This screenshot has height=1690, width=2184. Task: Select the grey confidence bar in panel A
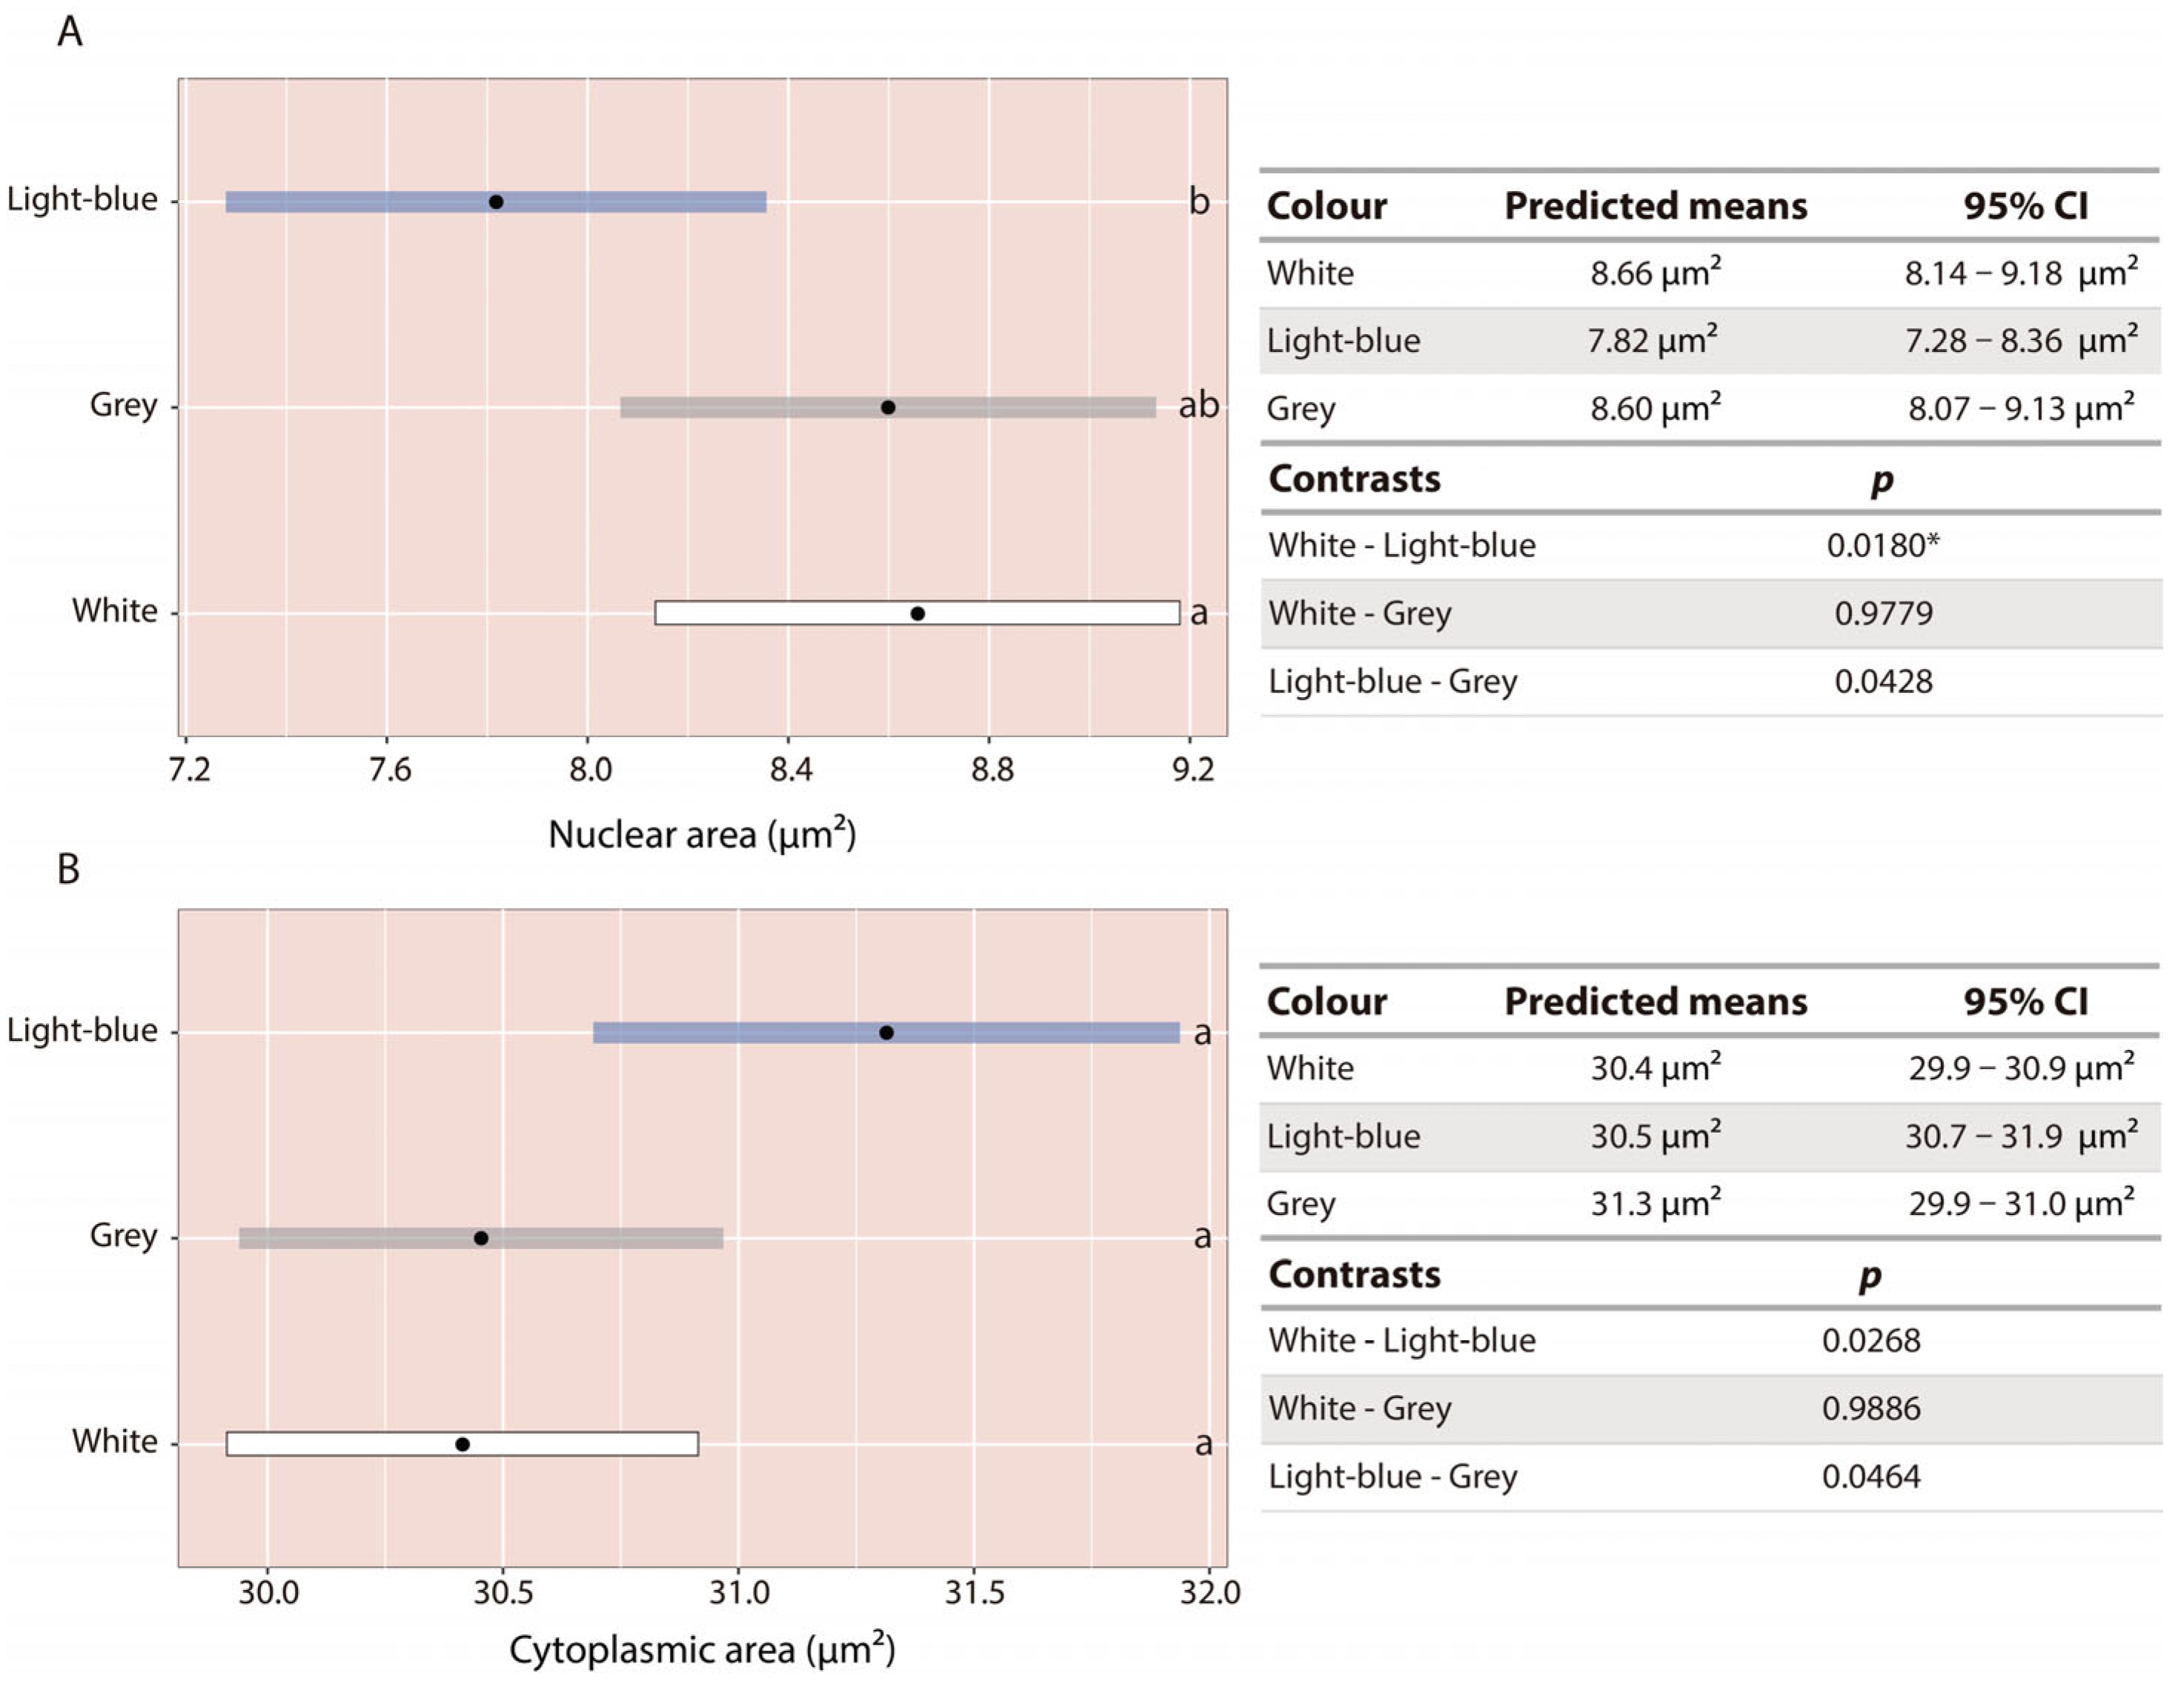click(x=888, y=407)
